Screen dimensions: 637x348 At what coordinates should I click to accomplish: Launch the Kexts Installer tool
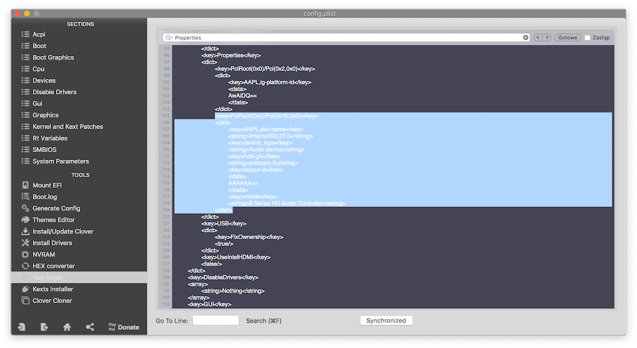coord(53,289)
